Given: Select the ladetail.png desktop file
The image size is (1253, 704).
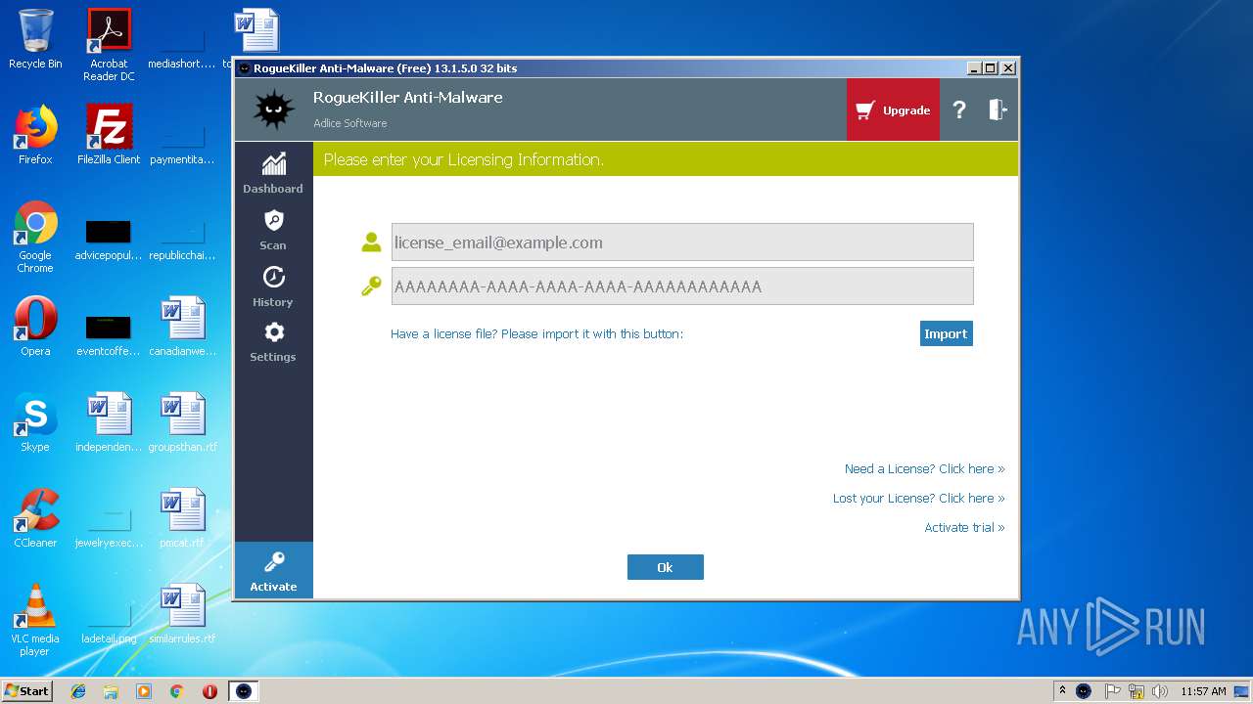Looking at the screenshot, I should tap(109, 623).
